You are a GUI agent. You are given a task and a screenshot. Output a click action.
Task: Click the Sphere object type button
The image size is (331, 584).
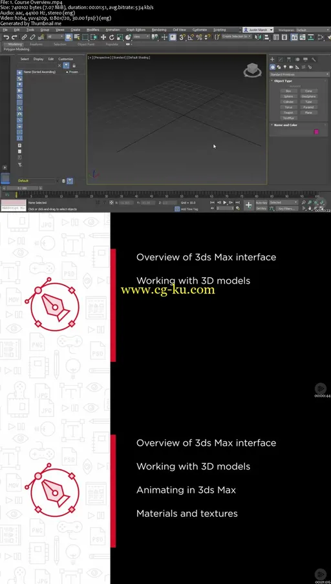coord(288,96)
